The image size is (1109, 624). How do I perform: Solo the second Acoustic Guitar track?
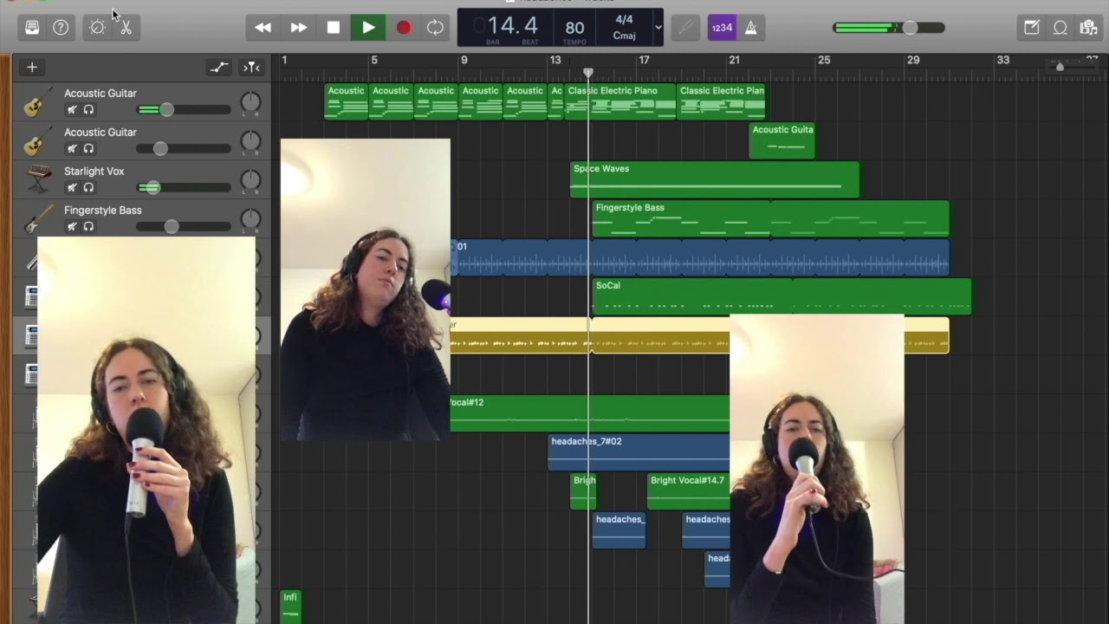(88, 149)
